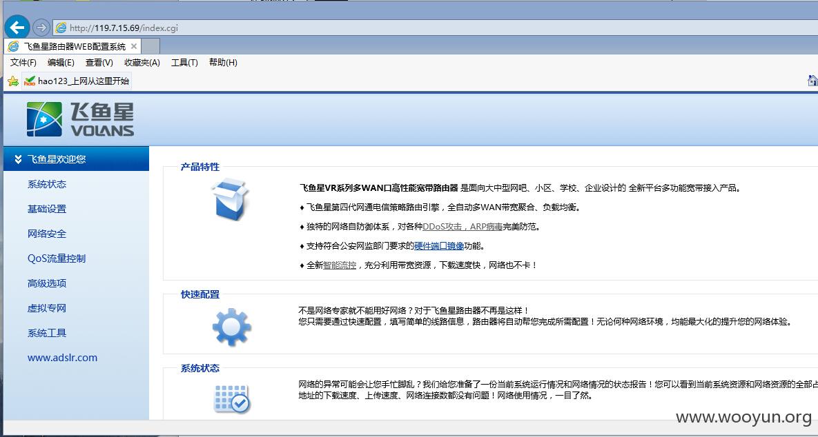Open the 帮助(H) menu

[x=223, y=63]
